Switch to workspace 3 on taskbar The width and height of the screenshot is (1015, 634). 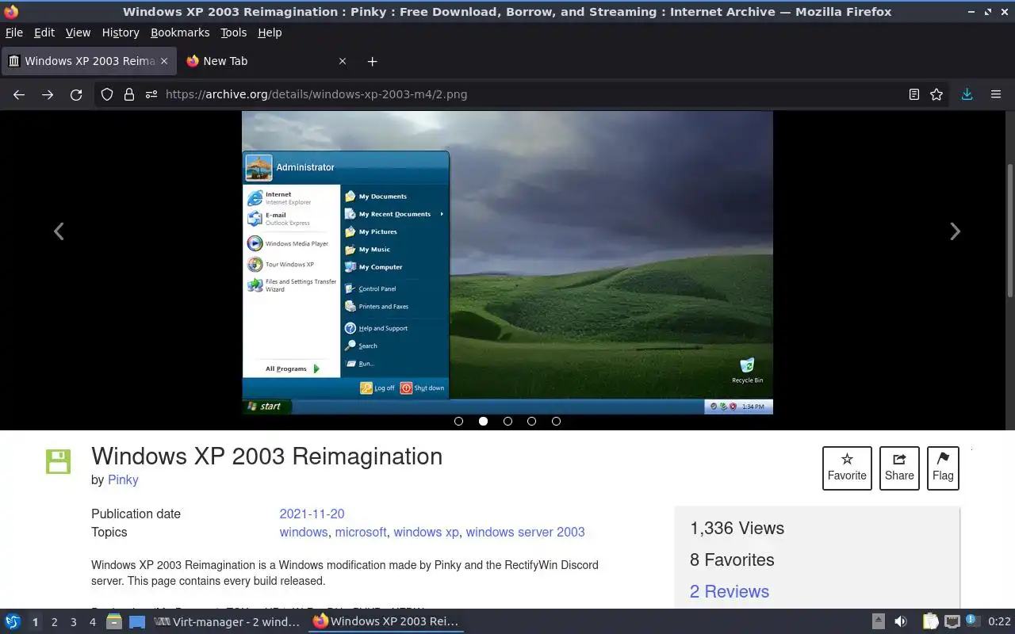(x=73, y=622)
